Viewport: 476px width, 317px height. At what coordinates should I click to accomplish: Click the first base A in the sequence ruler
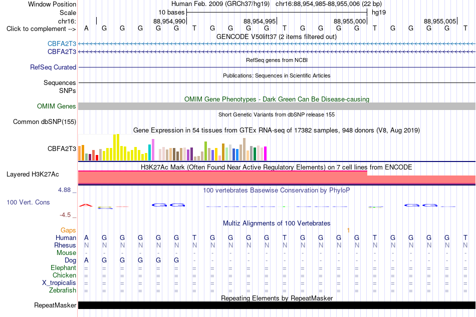pos(86,28)
